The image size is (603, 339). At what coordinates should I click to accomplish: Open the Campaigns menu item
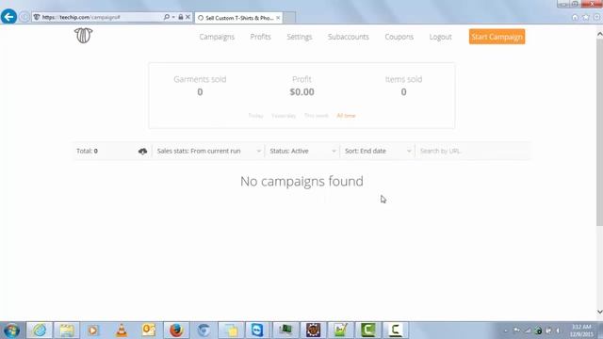[217, 37]
